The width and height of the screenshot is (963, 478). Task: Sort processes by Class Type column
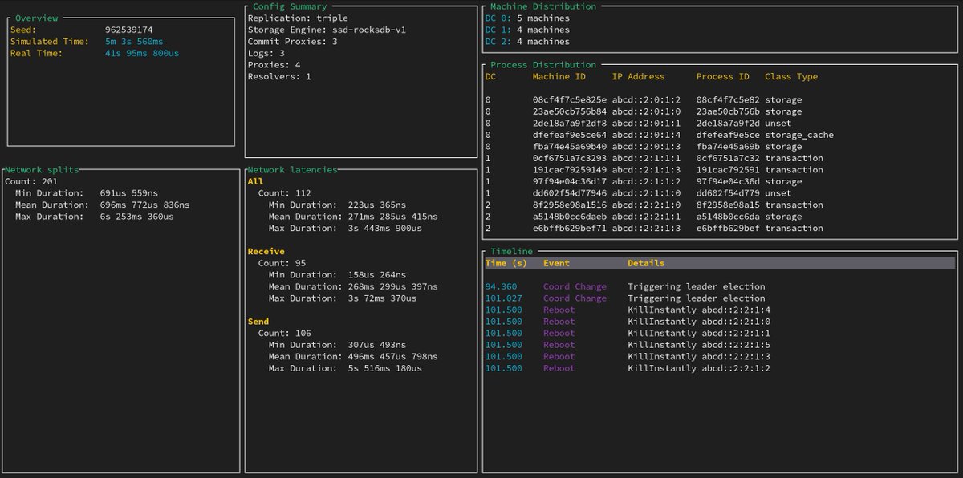791,76
